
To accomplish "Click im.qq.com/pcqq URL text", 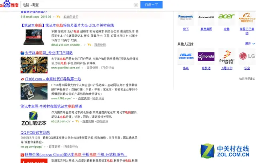I will pyautogui.click(x=31, y=147).
